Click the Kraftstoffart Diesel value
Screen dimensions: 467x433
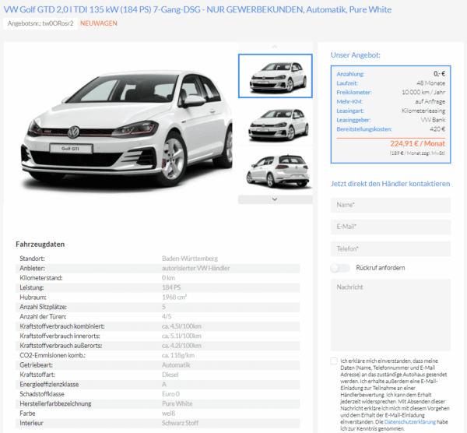tap(170, 375)
